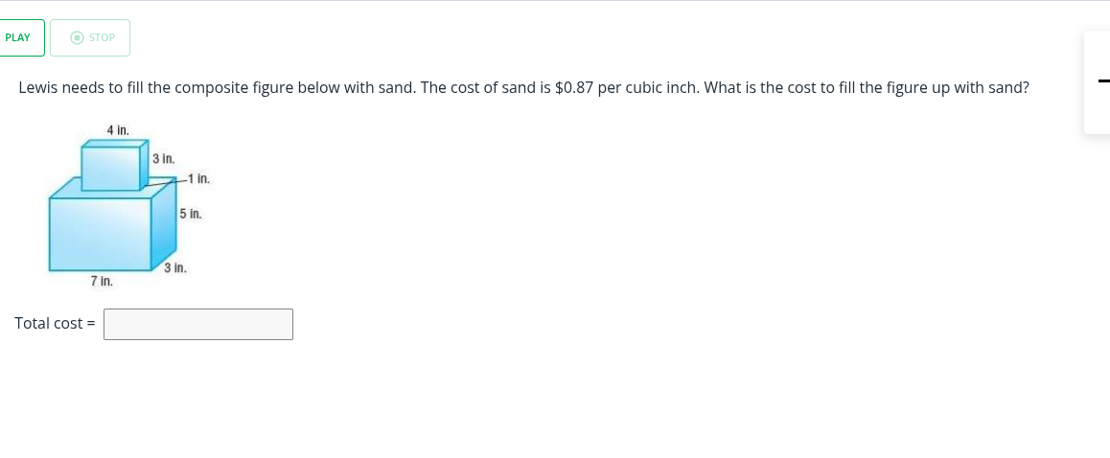Click the '7 in.' dimension label
Image resolution: width=1110 pixels, height=458 pixels.
(102, 282)
